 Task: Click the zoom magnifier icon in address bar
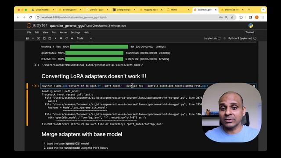227,18
